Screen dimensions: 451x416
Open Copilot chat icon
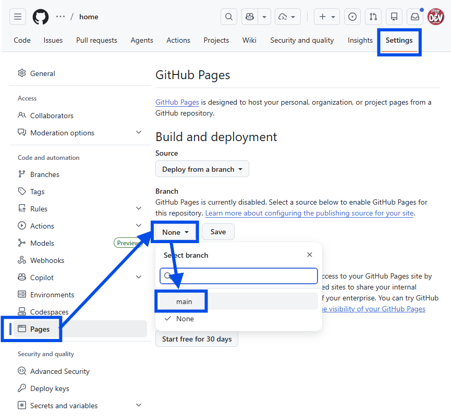click(250, 17)
